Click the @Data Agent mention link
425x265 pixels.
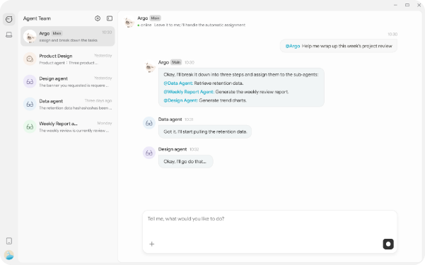tap(178, 83)
